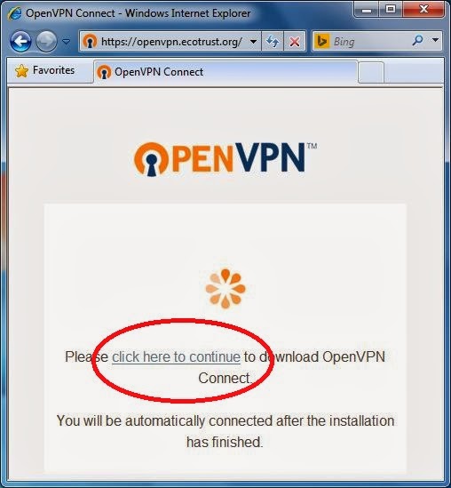451x488 pixels.
Task: Refresh the page with the refresh icon
Action: [x=273, y=41]
